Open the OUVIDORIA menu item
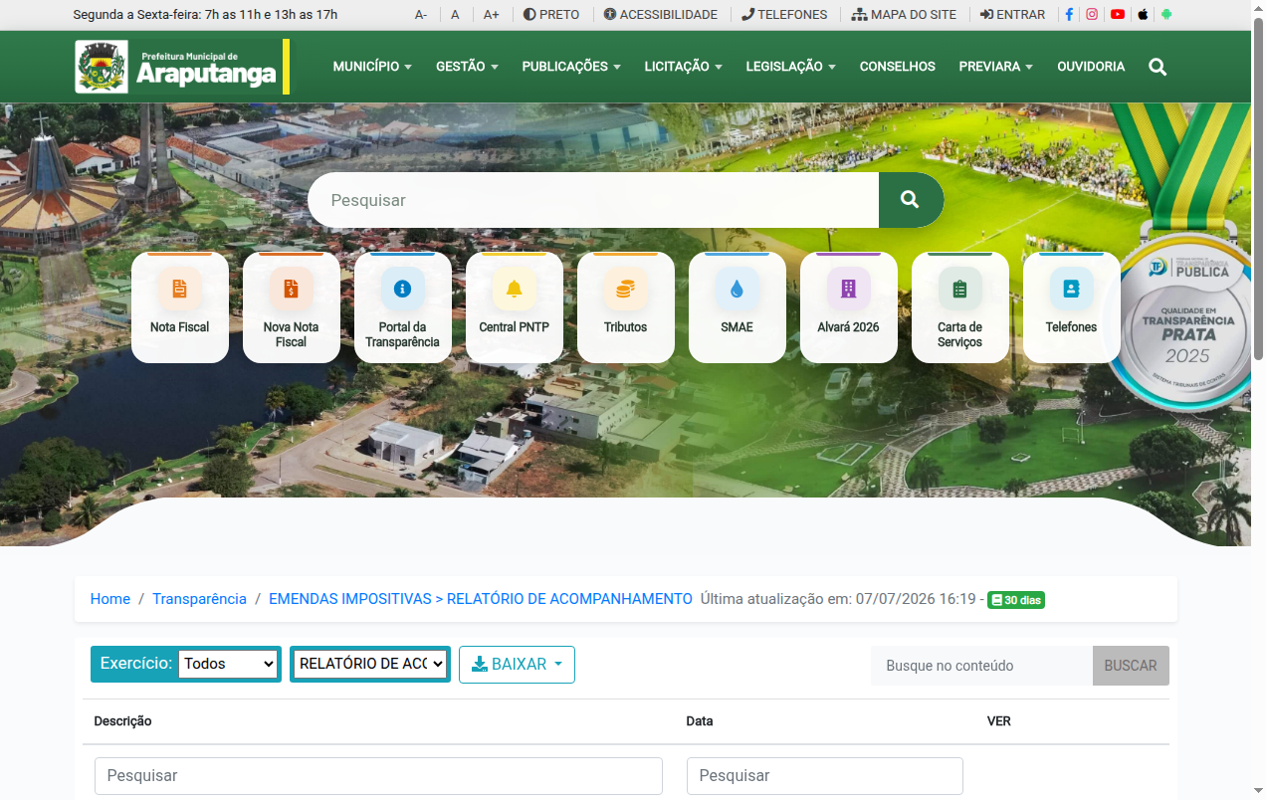Screen dimensions: 1266x800 (x=1091, y=67)
